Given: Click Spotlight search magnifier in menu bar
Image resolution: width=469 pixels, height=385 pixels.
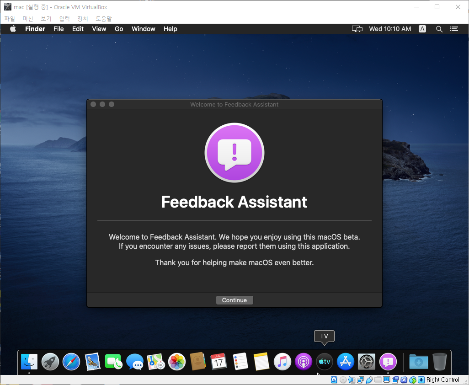Looking at the screenshot, I should (x=439, y=29).
